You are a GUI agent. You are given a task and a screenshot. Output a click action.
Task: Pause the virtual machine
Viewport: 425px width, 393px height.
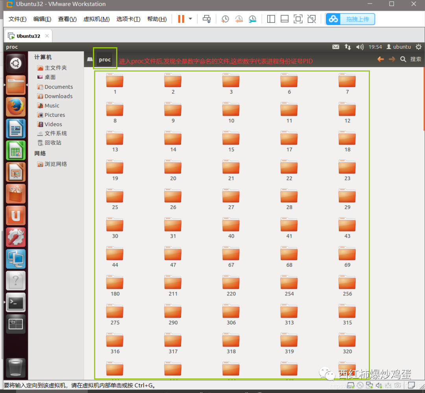(x=181, y=19)
